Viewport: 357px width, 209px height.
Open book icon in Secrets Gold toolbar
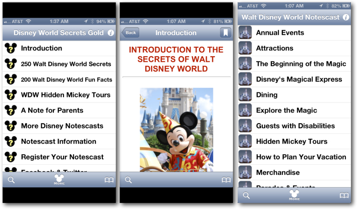(x=109, y=180)
